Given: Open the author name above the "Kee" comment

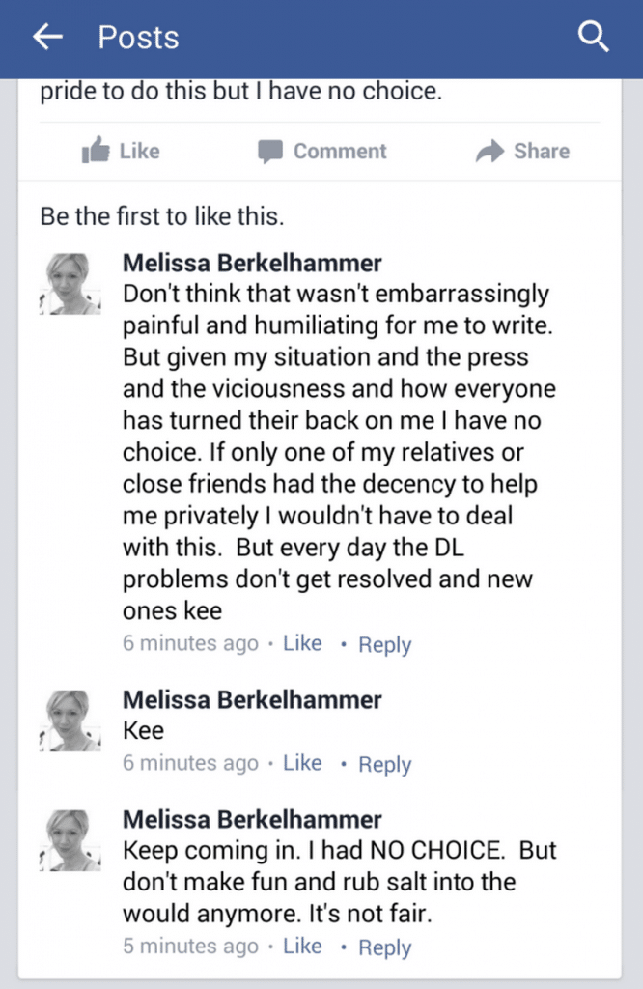Looking at the screenshot, I should [x=252, y=699].
